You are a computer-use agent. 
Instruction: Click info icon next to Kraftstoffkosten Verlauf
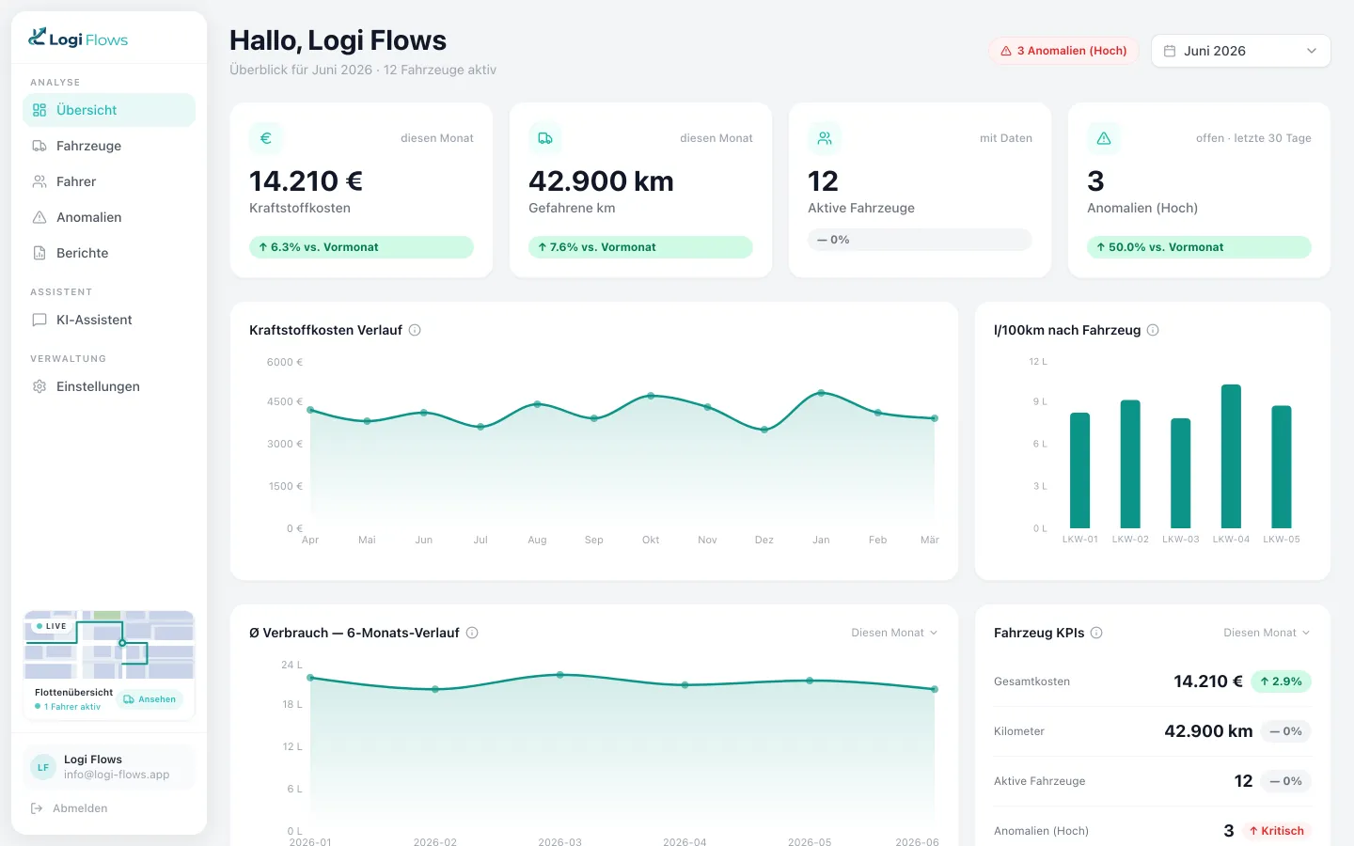(x=415, y=330)
